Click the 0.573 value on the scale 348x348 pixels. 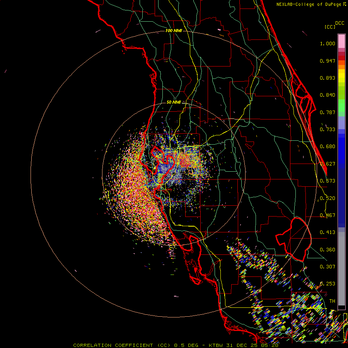[328, 181]
